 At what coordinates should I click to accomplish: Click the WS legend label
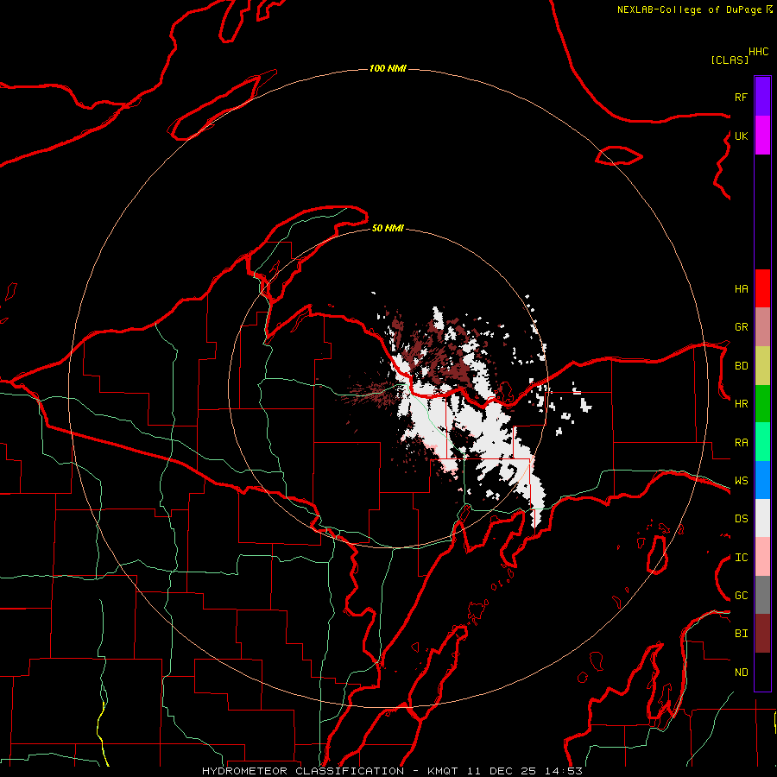[x=741, y=481]
